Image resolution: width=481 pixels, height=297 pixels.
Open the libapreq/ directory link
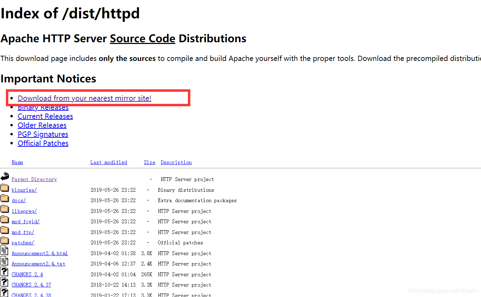point(24,211)
